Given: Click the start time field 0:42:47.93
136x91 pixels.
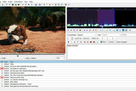Looking at the screenshot, I should coord(78,38).
